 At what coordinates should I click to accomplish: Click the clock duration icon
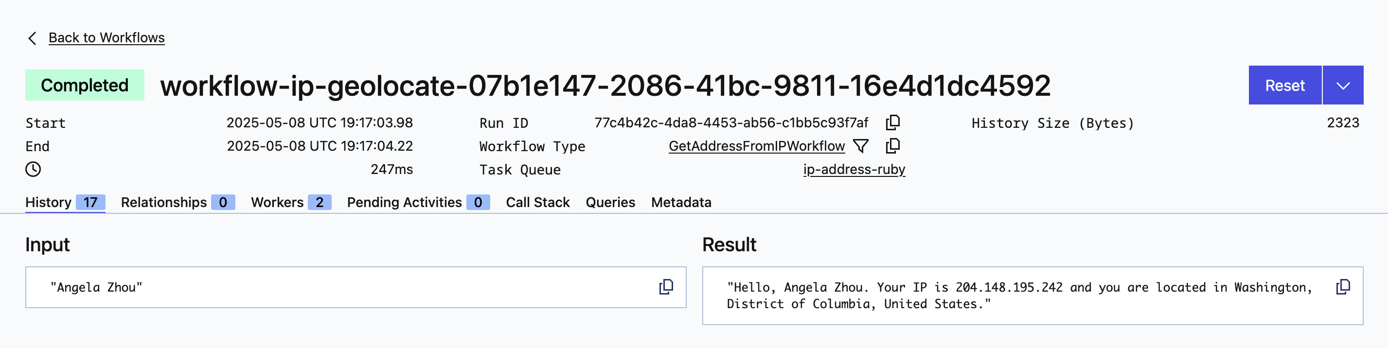coord(34,169)
